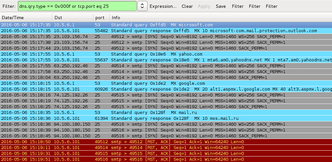Save the current filter expression
Image resolution: width=332 pixels, height=162 pixels.
pyautogui.click(x=221, y=6)
